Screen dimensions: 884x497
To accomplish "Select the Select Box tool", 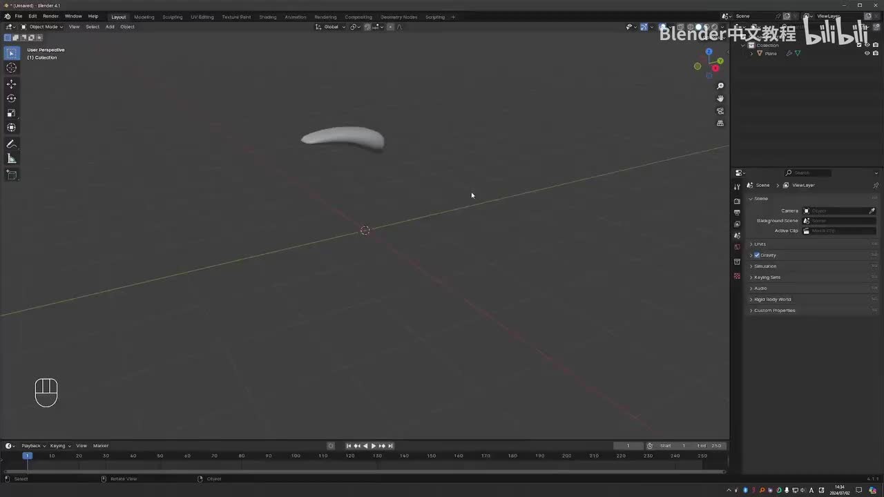I will pos(11,53).
